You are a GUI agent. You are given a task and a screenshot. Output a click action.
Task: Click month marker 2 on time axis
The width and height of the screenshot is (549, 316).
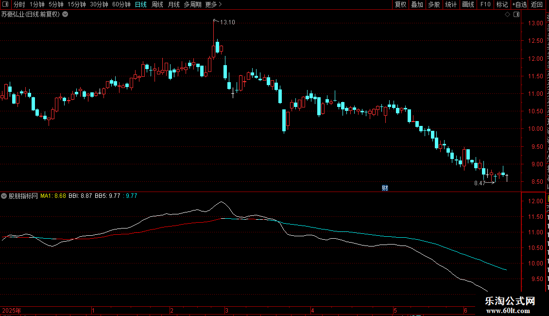click(172, 310)
